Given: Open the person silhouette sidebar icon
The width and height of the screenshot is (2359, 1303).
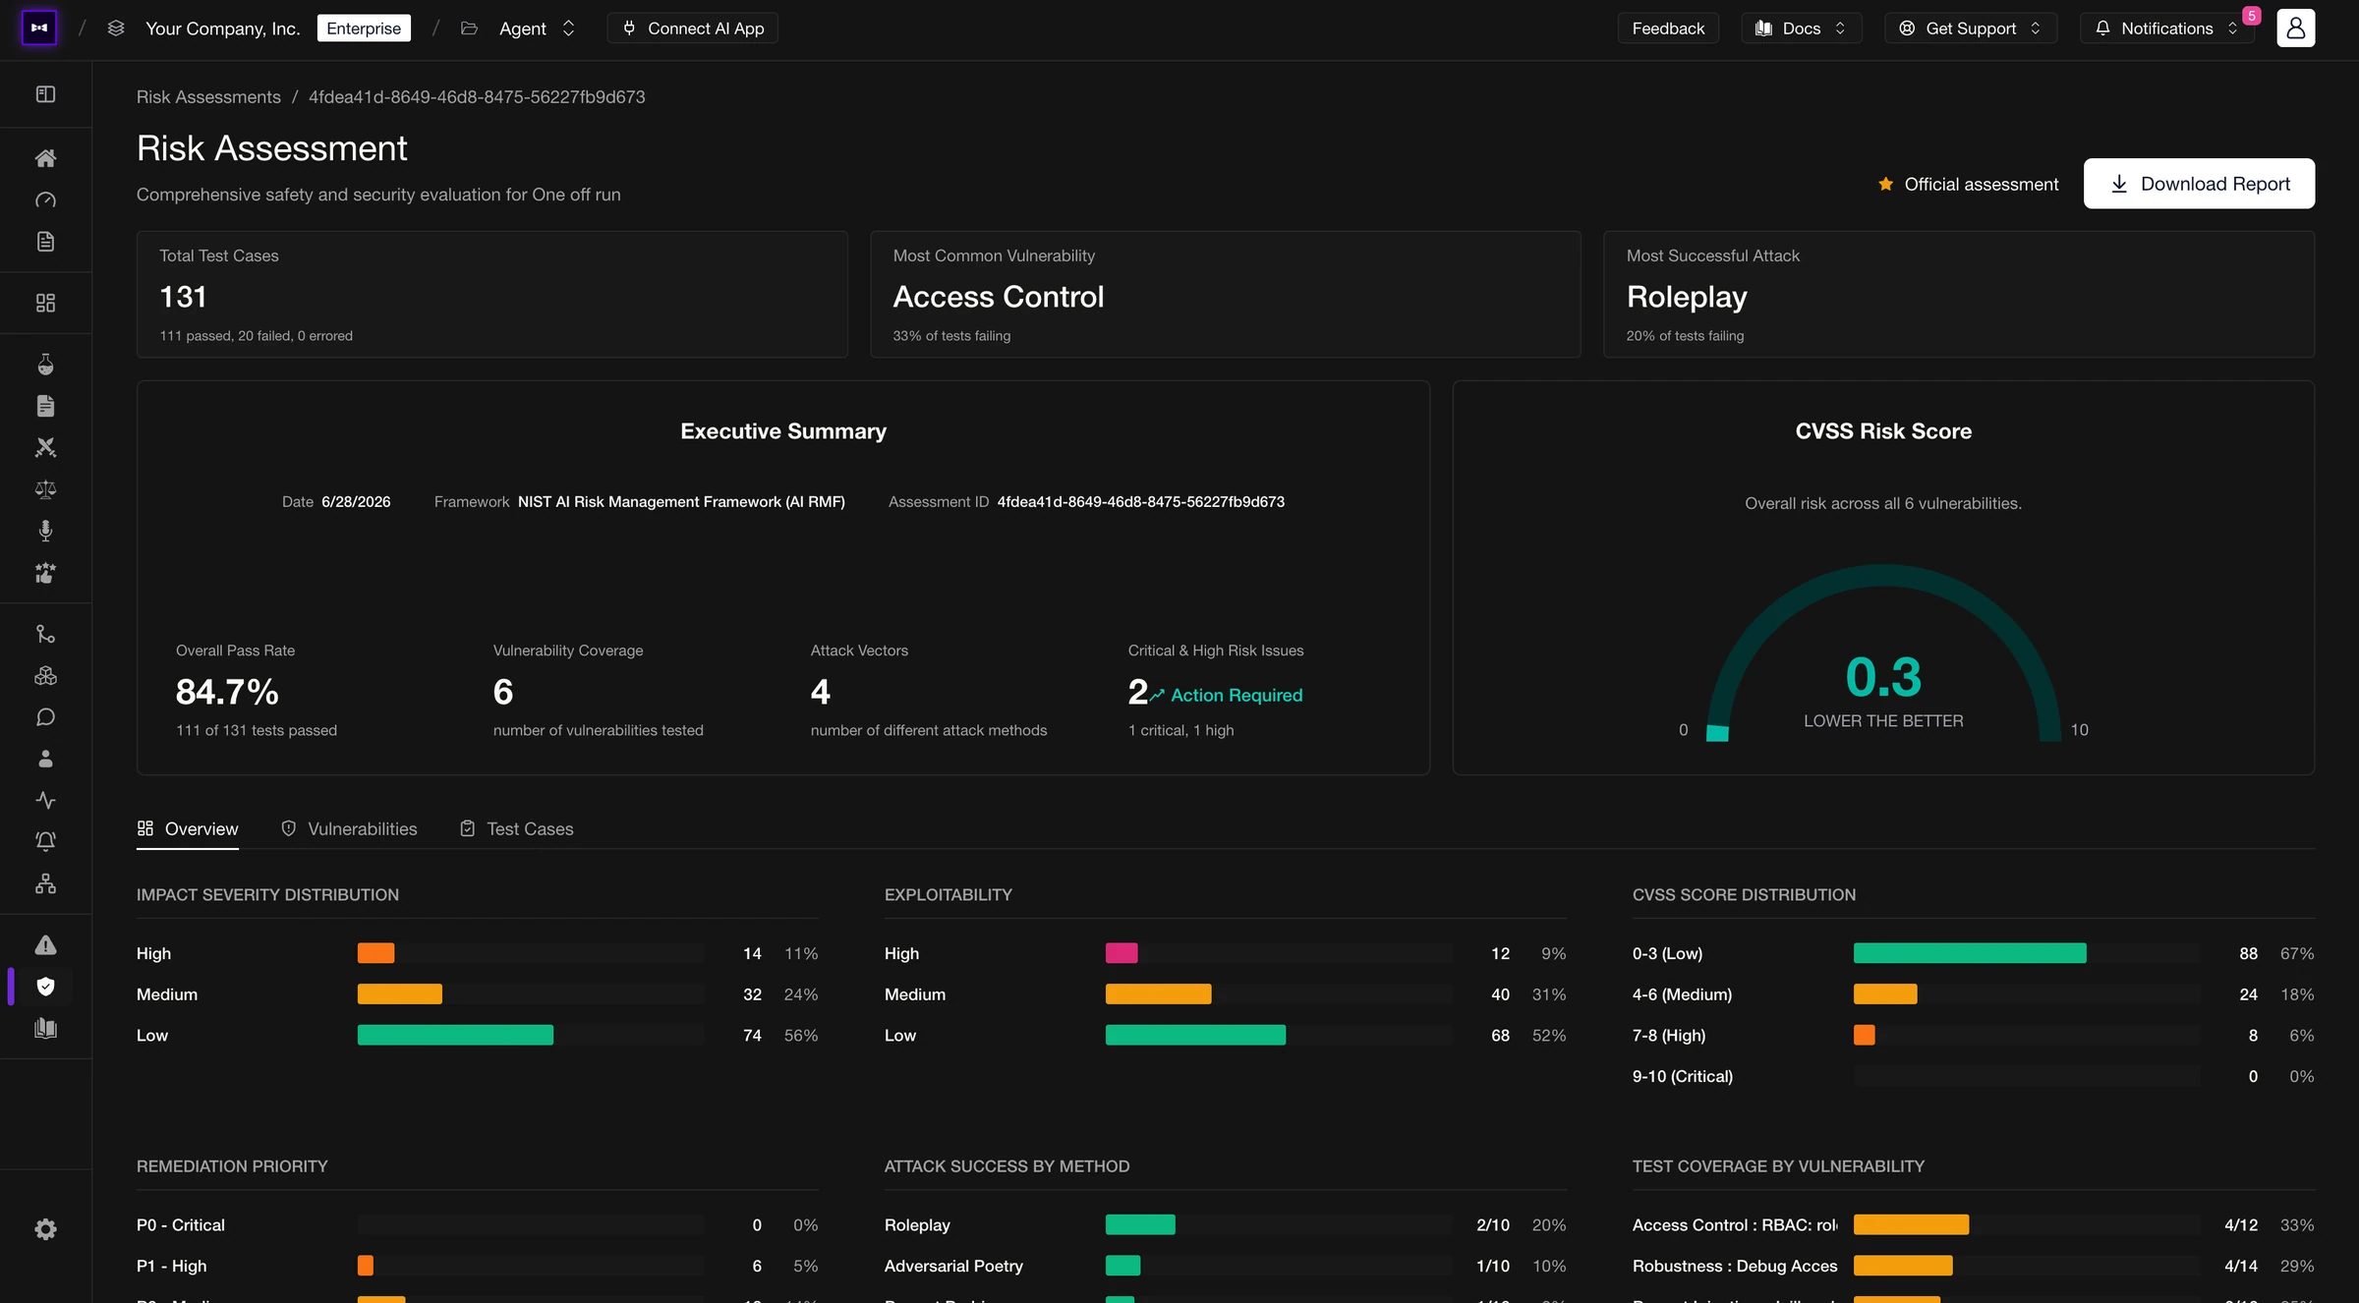Looking at the screenshot, I should [x=45, y=759].
